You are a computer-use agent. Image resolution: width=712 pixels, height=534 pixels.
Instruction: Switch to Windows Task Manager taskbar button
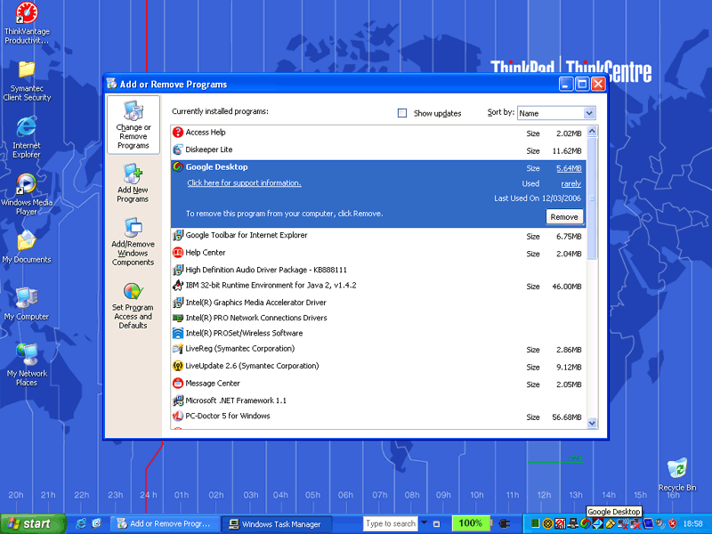pos(278,524)
